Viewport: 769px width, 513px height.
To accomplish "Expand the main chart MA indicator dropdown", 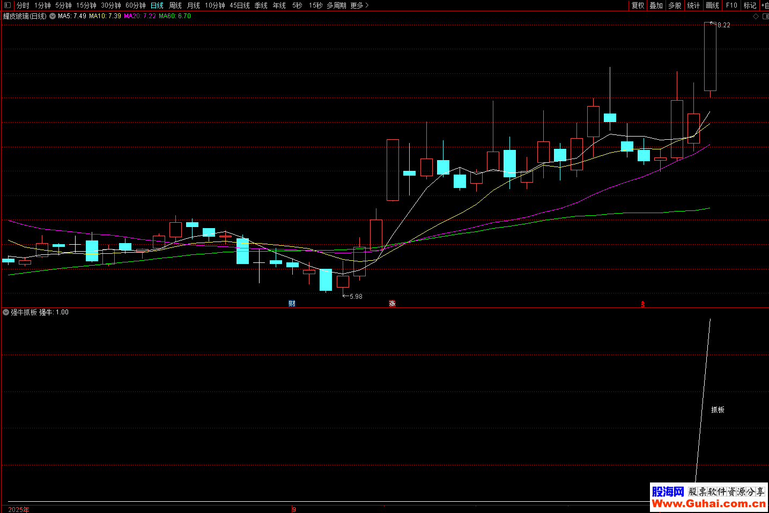I will pos(53,16).
